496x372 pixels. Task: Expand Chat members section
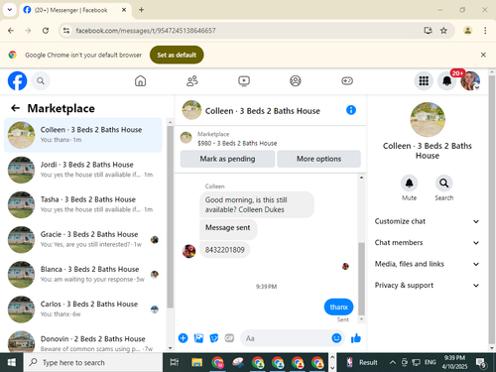(x=427, y=242)
